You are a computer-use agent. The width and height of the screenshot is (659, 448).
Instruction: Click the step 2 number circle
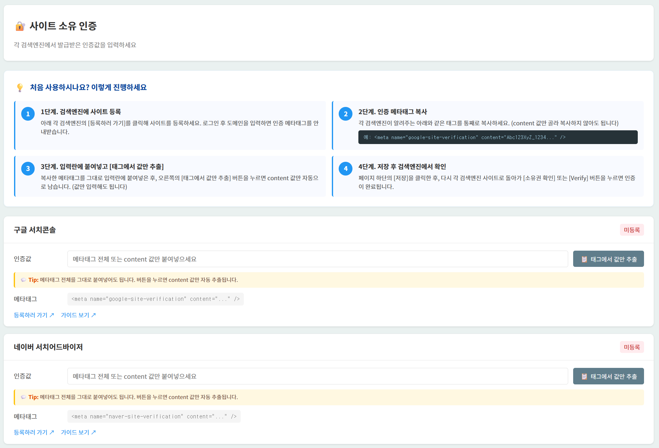[x=346, y=114]
